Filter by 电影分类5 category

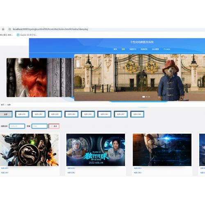(x=88, y=114)
